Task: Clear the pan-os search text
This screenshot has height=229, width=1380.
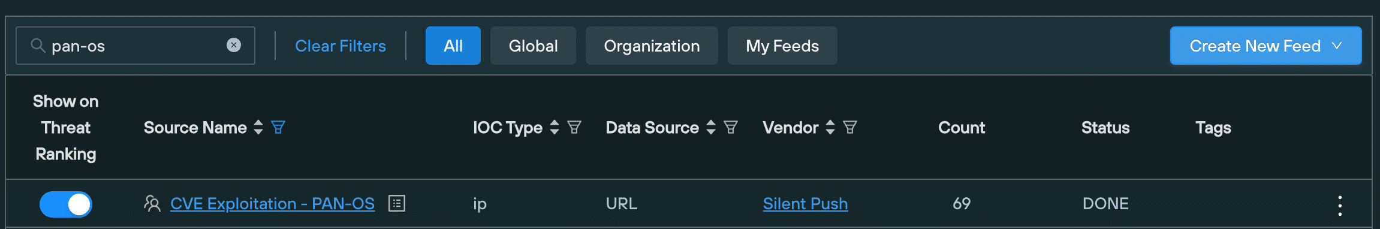Action: (x=234, y=45)
